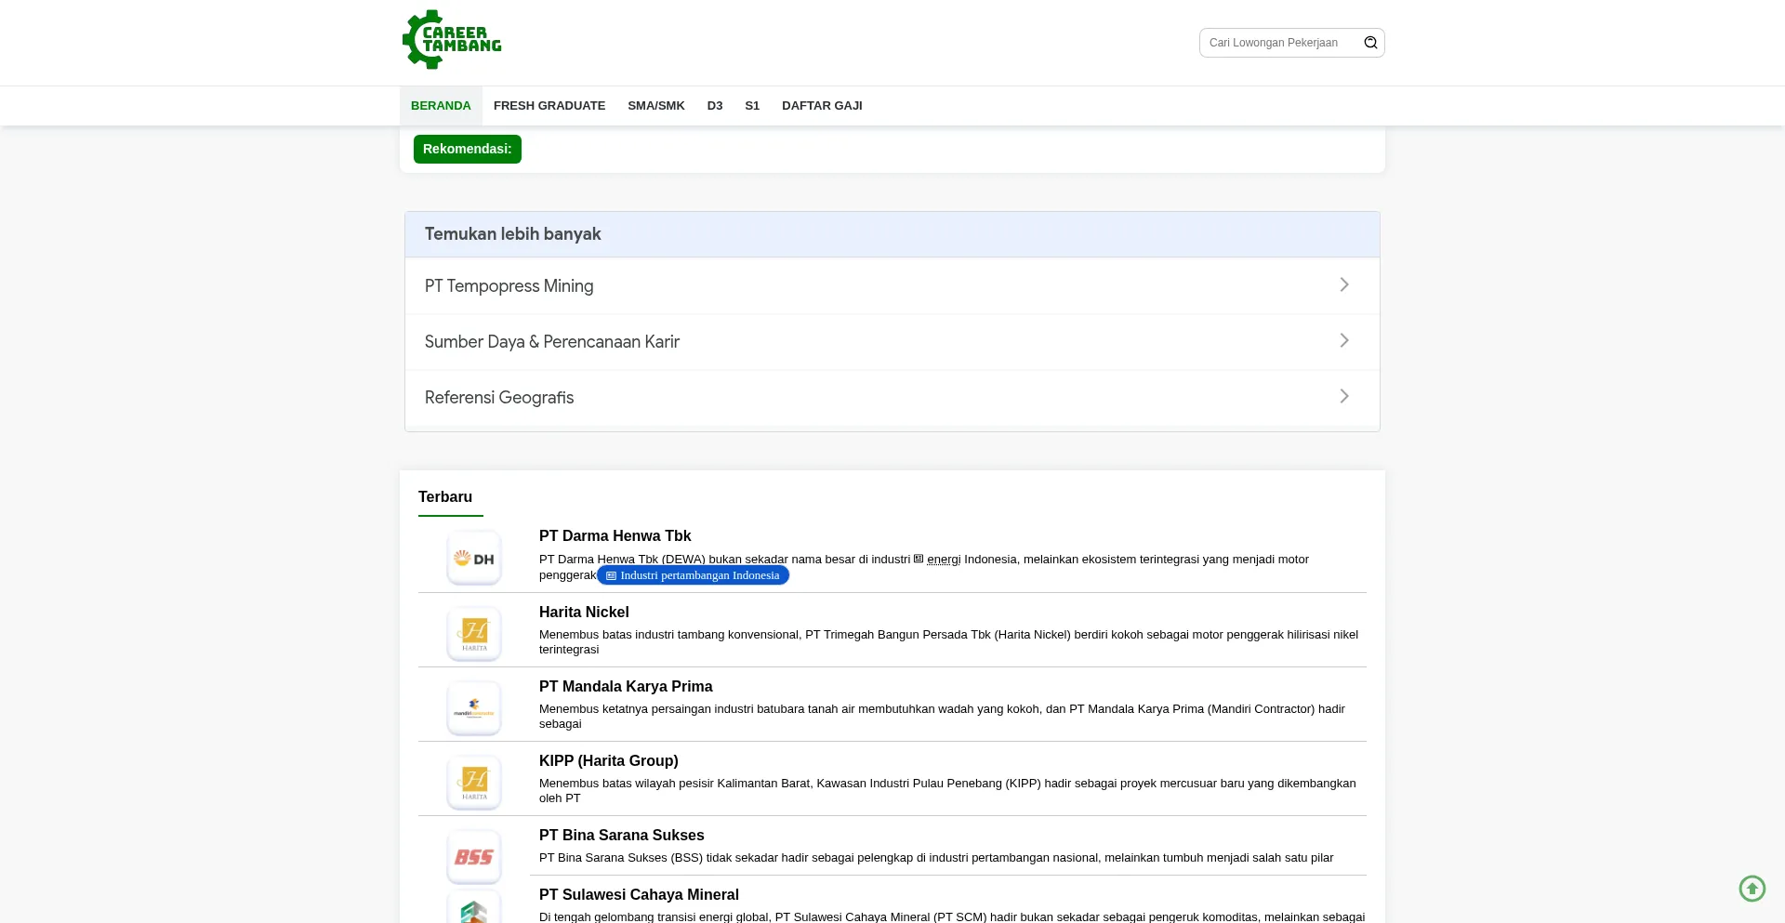
Task: Open the DAFTAR GAJI menu
Action: coord(822,106)
